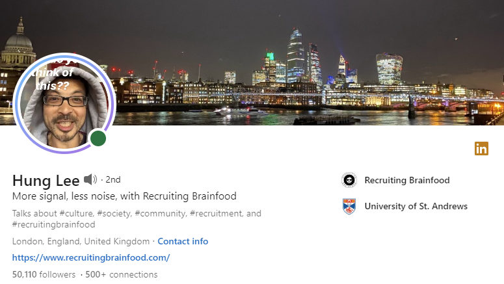This screenshot has height=284, width=504.
Task: Select the Recruiting Brainfood company name
Action: tap(407, 180)
